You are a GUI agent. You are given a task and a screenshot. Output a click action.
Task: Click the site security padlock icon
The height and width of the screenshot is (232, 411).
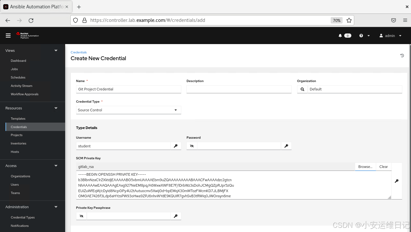tap(85, 20)
